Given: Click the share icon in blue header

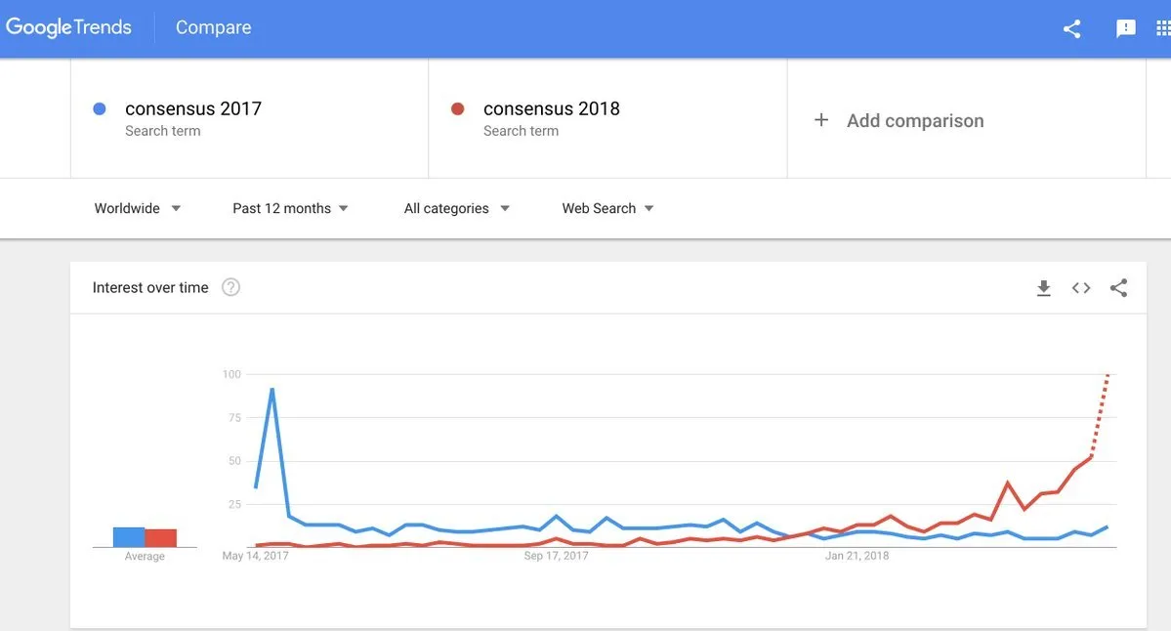Looking at the screenshot, I should pos(1071,29).
